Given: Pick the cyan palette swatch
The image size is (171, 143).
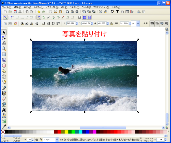Looking at the screenshot, I should (80, 132).
